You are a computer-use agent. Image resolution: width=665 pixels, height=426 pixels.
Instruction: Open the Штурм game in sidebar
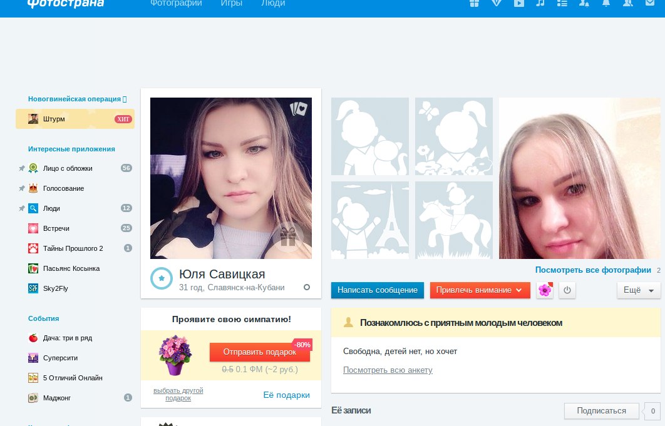pos(54,119)
